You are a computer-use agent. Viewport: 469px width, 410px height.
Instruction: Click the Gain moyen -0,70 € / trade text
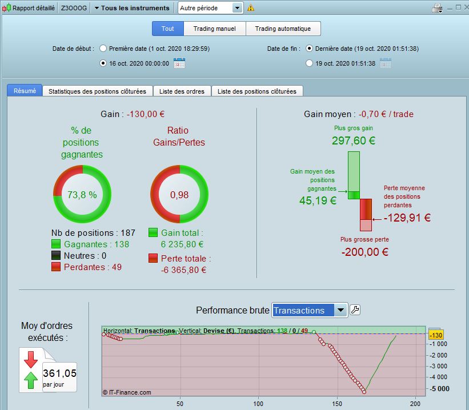coord(359,114)
